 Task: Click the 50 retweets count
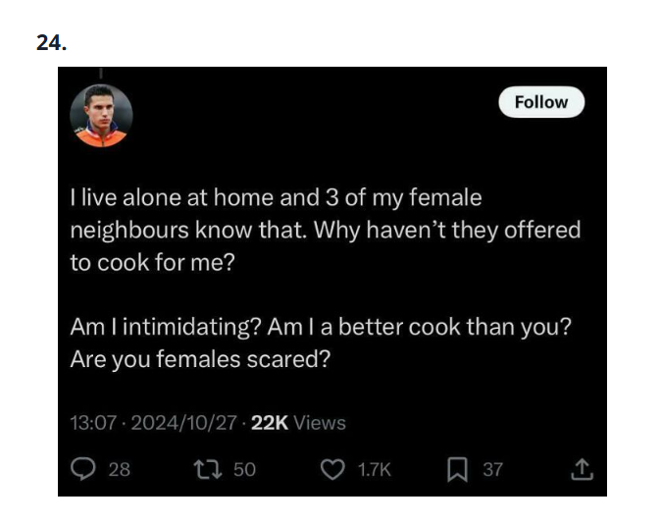244,469
